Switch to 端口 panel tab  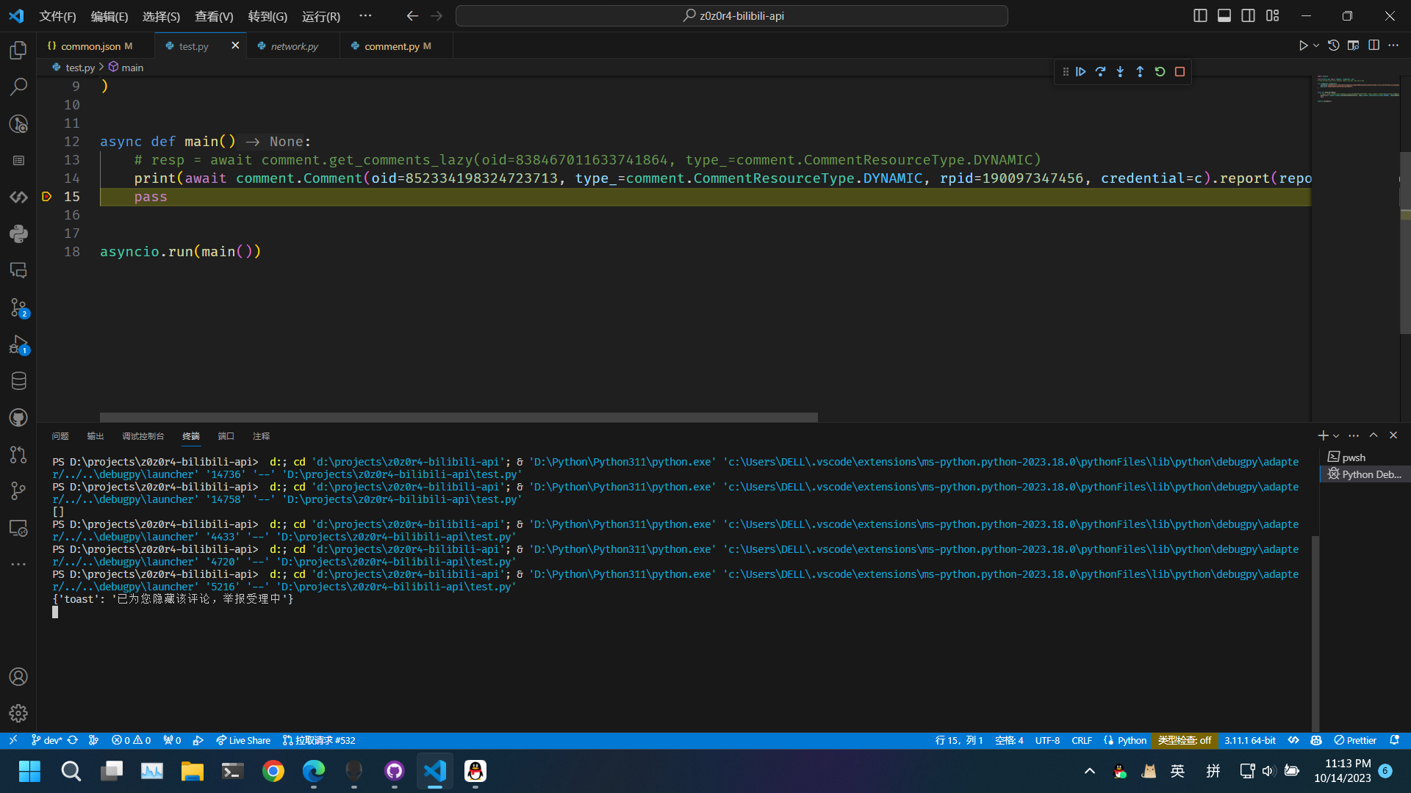(226, 436)
